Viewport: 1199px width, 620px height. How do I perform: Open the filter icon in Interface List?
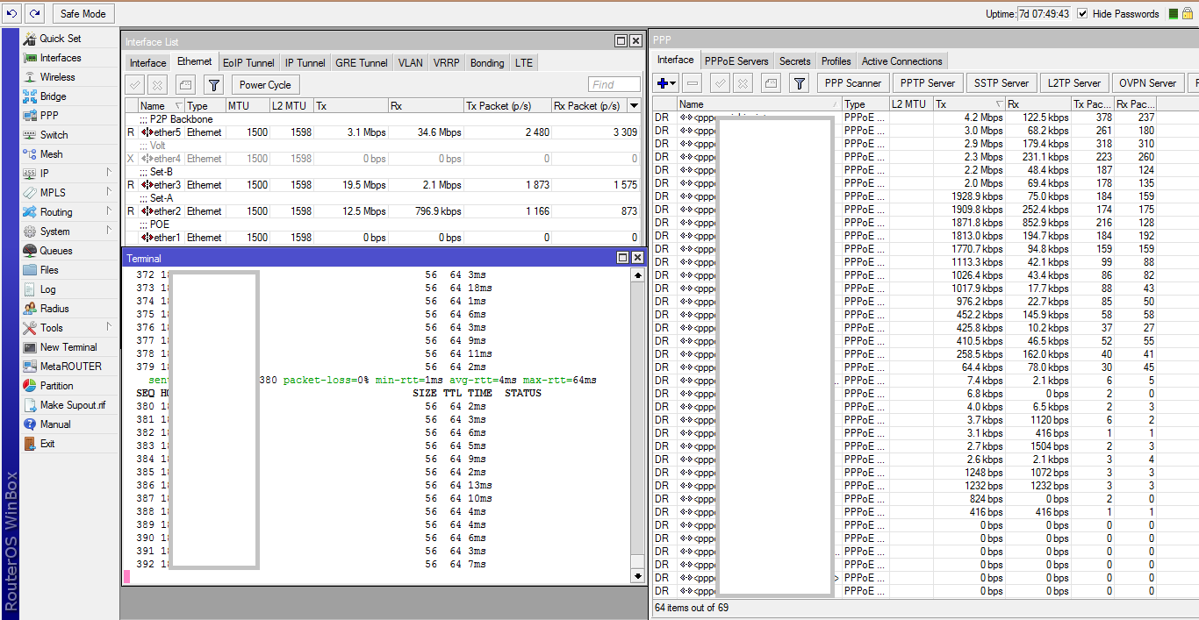tap(213, 85)
